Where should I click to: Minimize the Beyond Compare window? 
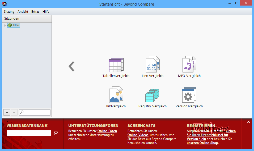point(230,3)
